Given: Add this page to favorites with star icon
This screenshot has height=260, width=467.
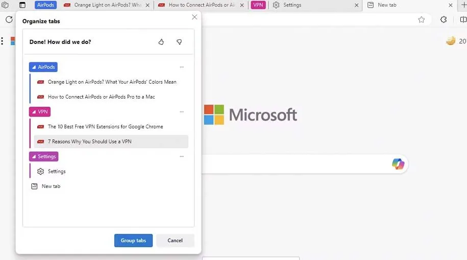Looking at the screenshot, I should (x=421, y=19).
